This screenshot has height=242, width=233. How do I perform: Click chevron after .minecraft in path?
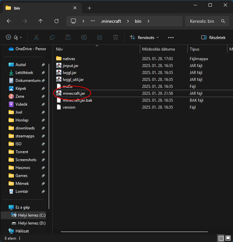tap(128, 21)
